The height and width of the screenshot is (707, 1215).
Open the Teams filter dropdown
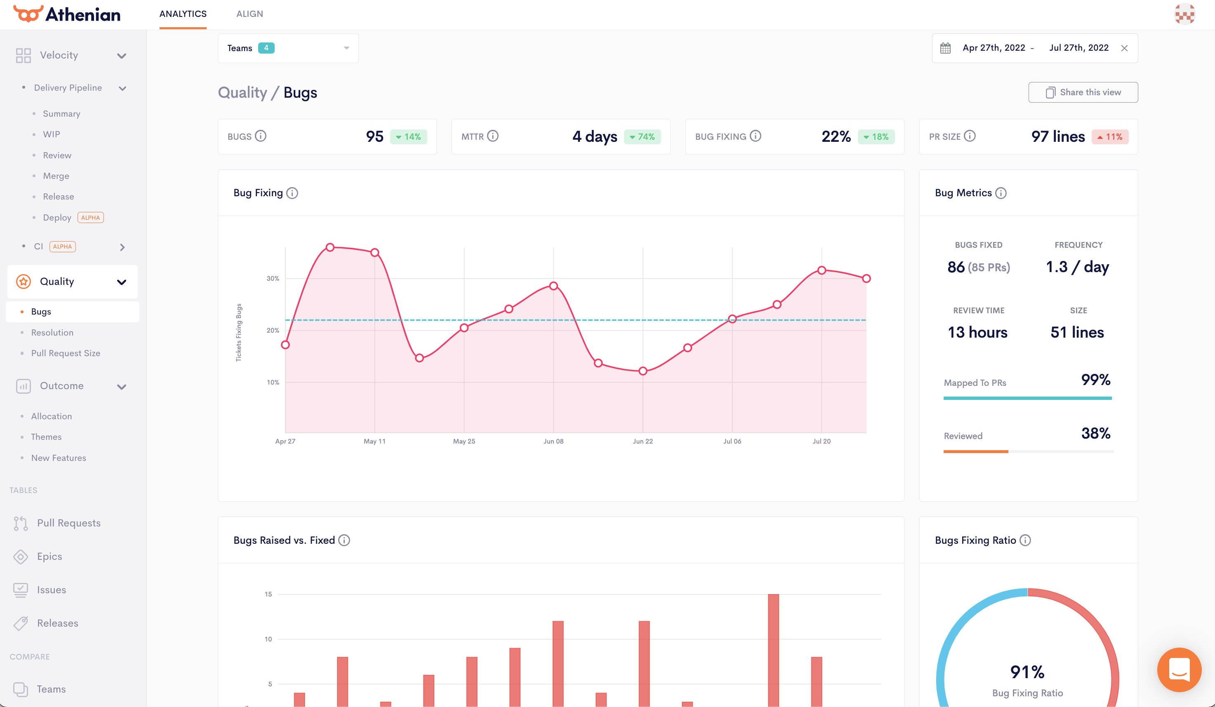[x=288, y=48]
